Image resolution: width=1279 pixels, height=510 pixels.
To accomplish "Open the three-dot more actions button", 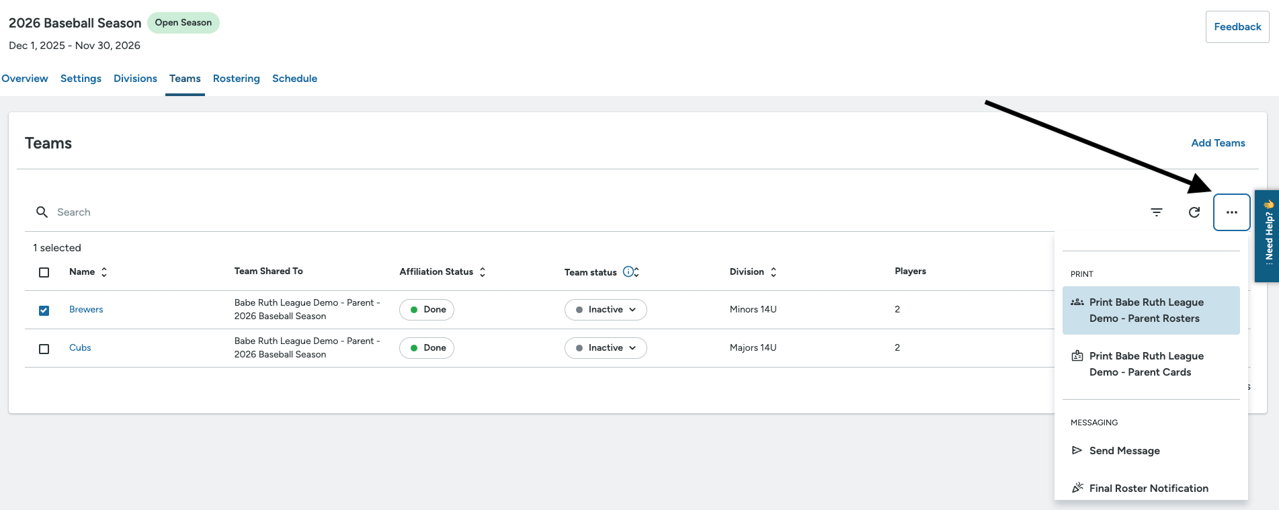I will pyautogui.click(x=1232, y=212).
